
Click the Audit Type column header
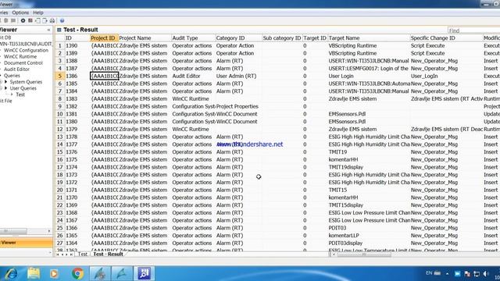pyautogui.click(x=193, y=38)
